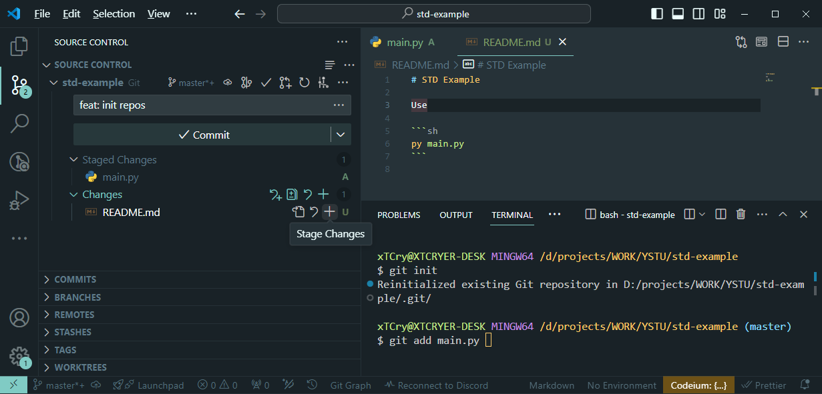Maximize the terminal panel with up chevron

pos(783,215)
